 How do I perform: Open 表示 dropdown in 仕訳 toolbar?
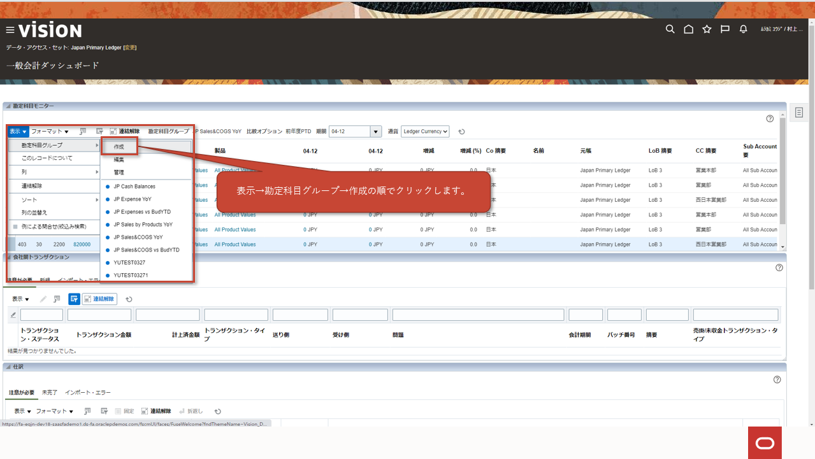[x=23, y=411]
